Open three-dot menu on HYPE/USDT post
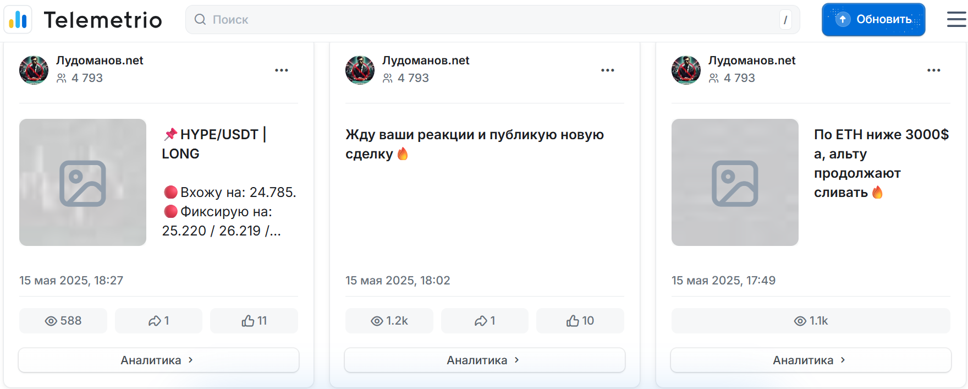Viewport: 968px width, 389px height. (x=282, y=70)
